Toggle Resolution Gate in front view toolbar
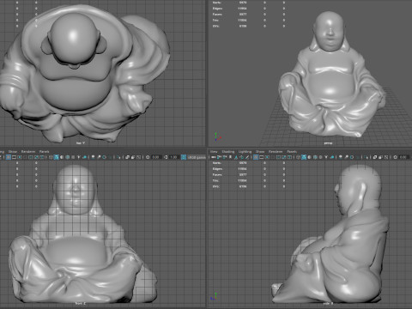412x309 pixels. click(x=20, y=157)
